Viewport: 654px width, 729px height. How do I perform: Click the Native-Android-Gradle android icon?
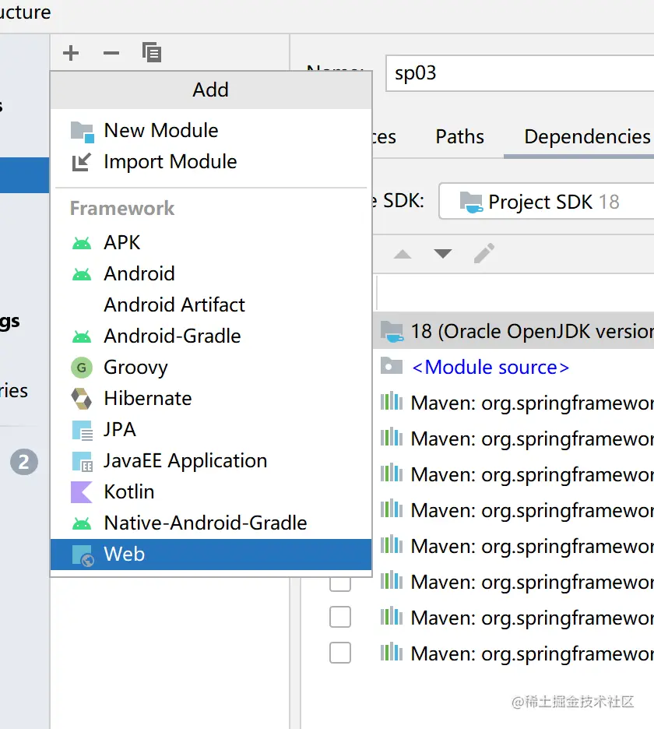[82, 523]
